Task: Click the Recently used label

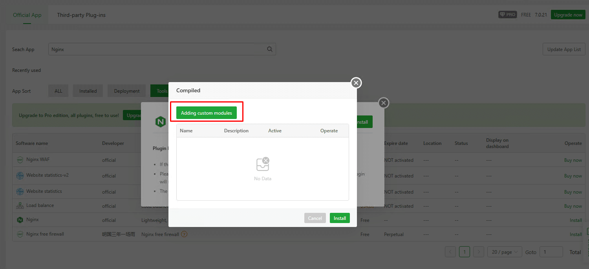Action: click(x=26, y=70)
